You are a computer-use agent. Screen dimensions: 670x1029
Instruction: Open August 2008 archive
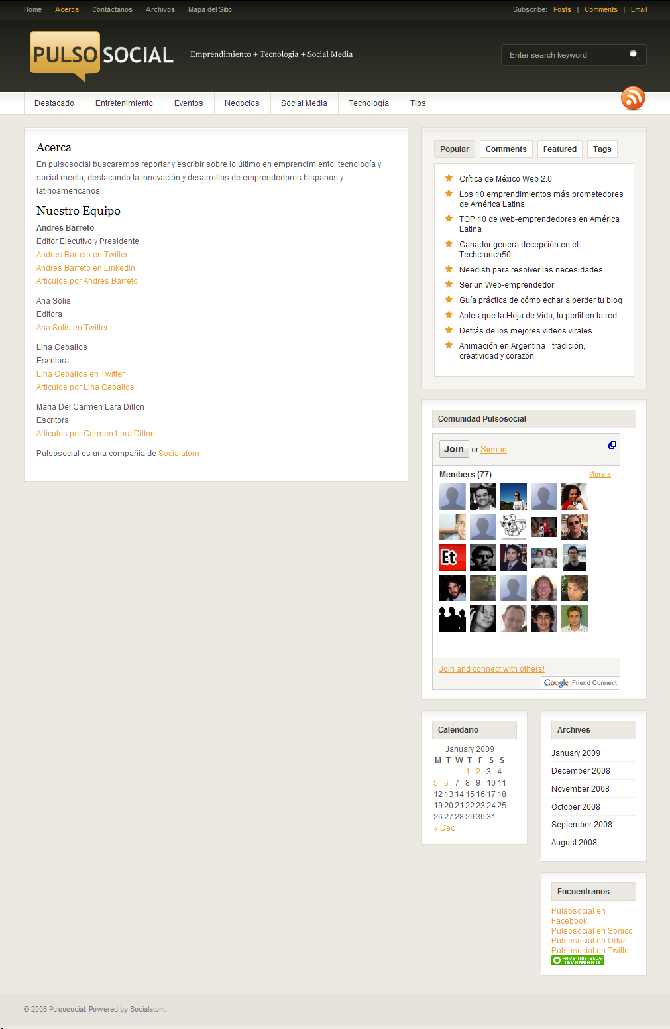click(574, 843)
